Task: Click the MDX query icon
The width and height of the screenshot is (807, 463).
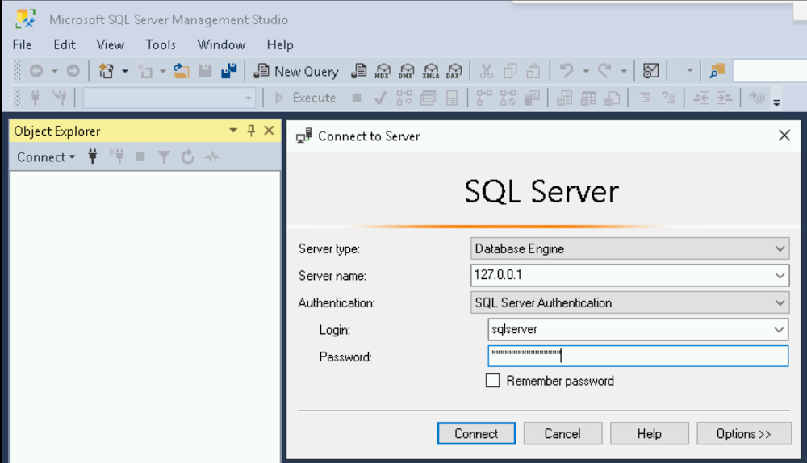Action: click(383, 71)
